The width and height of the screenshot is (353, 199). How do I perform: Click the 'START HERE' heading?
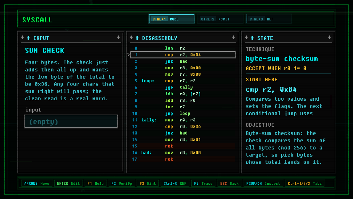tap(262, 80)
